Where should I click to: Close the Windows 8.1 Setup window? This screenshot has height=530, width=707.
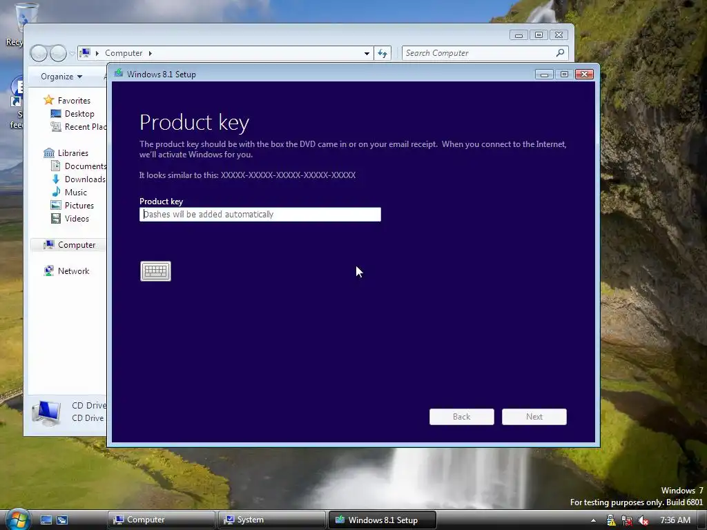coord(584,75)
